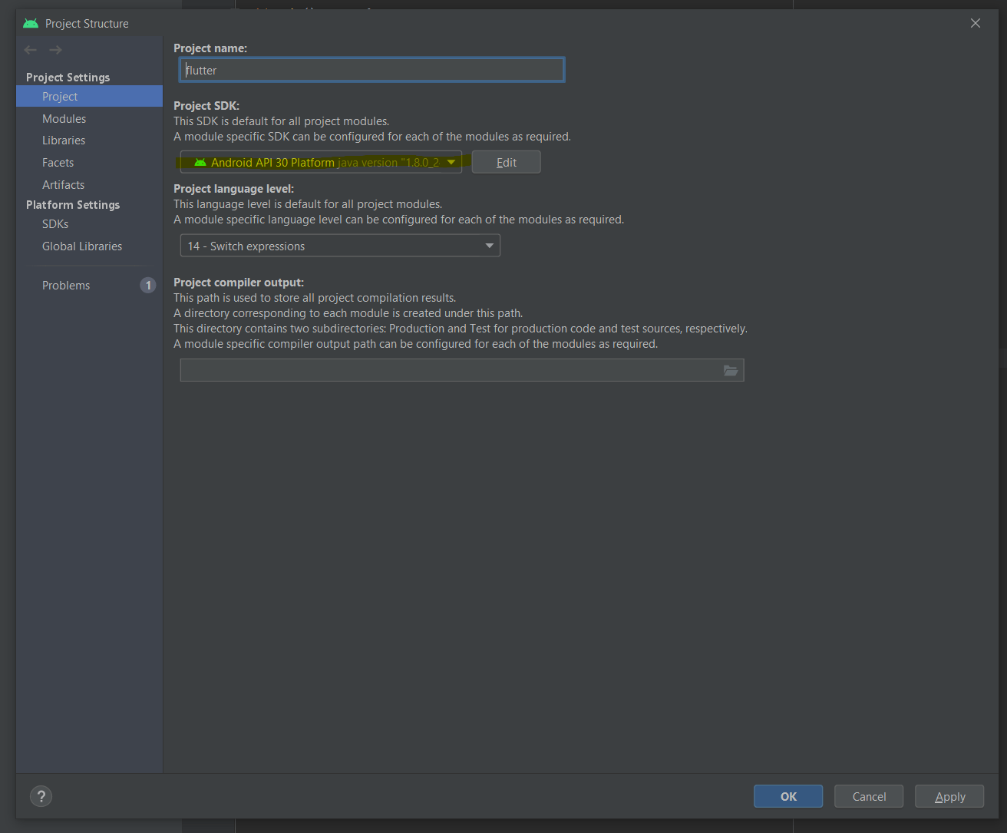Click the Problems count badge
1007x833 pixels.
click(x=148, y=286)
